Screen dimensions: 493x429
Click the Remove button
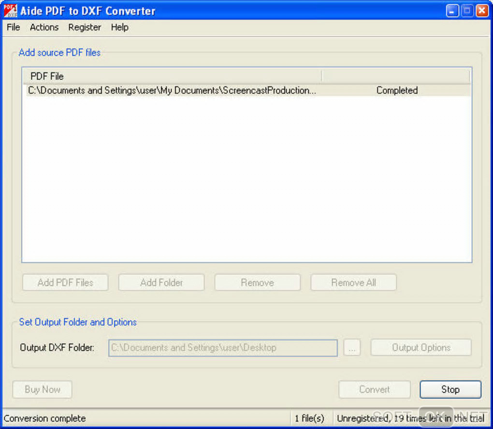point(258,282)
